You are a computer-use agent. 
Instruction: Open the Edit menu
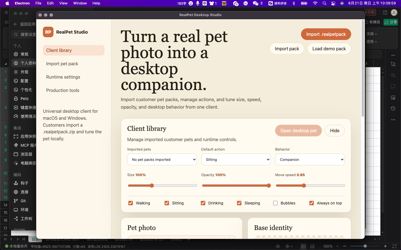pyautogui.click(x=50, y=3)
